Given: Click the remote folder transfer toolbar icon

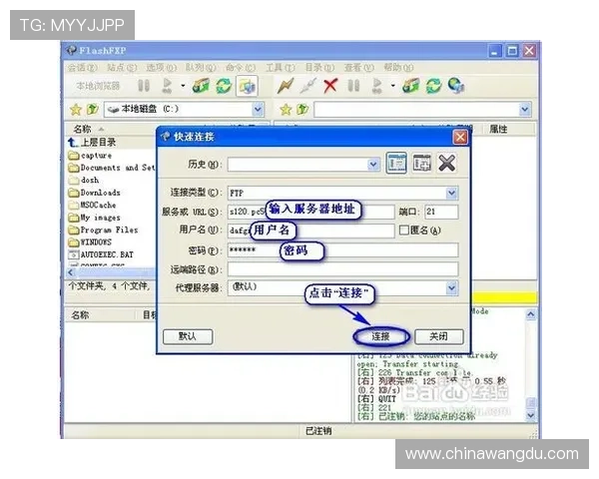Looking at the screenshot, I should click(x=410, y=86).
